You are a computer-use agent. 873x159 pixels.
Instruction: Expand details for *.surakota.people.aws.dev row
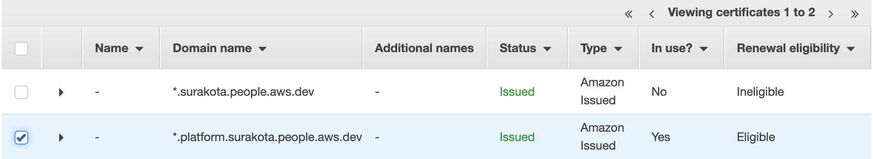(x=61, y=92)
